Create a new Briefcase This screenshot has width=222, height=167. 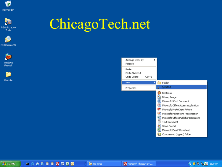click(181, 93)
